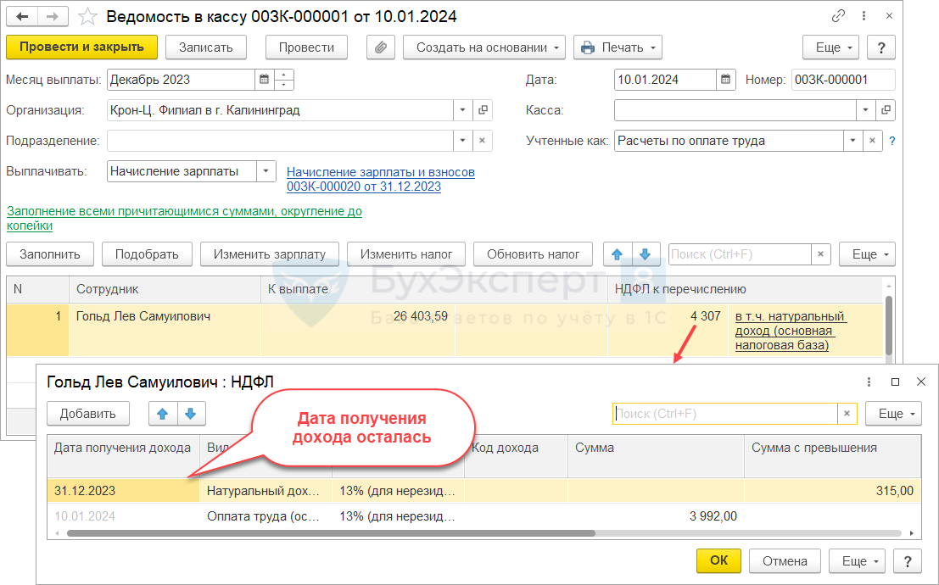Open the Создать на основании menu
This screenshot has height=585, width=939.
point(483,47)
